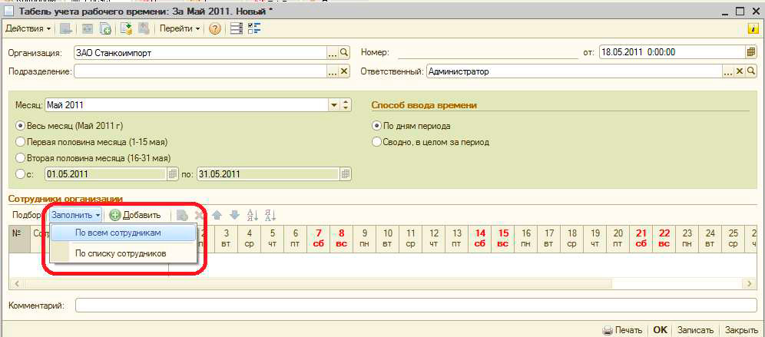Select По дням периода radio option
Image resolution: width=765 pixels, height=337 pixels.
coord(376,126)
